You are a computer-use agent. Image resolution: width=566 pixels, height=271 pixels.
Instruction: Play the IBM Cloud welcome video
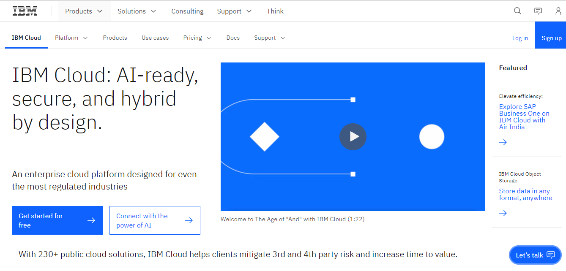[353, 137]
